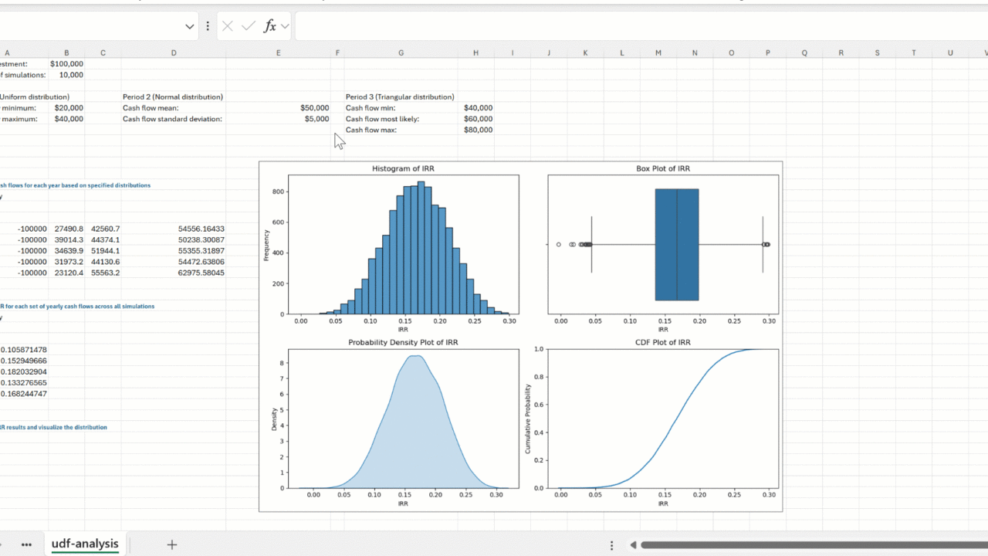This screenshot has width=988, height=556.
Task: Add a new sheet with the plus icon
Action: click(171, 544)
